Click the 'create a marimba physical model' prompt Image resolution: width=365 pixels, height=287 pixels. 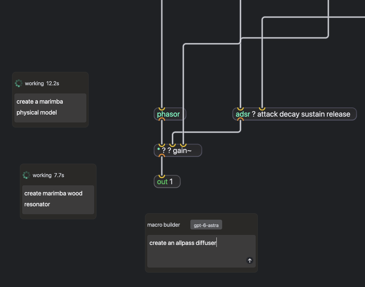(50, 108)
